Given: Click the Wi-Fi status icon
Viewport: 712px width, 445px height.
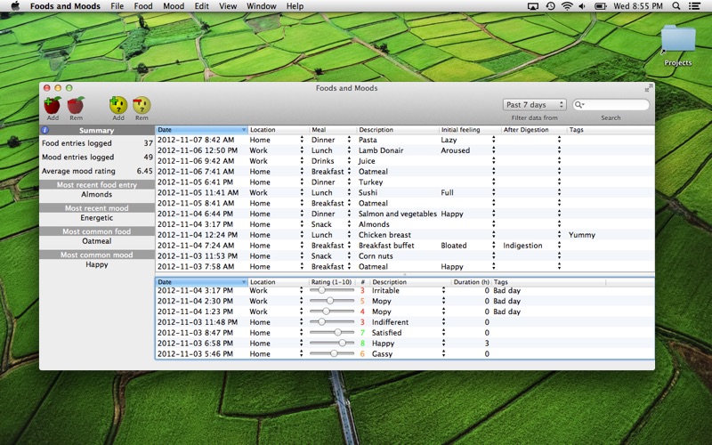Looking at the screenshot, I should pyautogui.click(x=567, y=6).
